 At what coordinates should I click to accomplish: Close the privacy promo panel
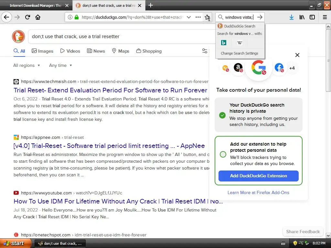pyautogui.click(x=297, y=55)
